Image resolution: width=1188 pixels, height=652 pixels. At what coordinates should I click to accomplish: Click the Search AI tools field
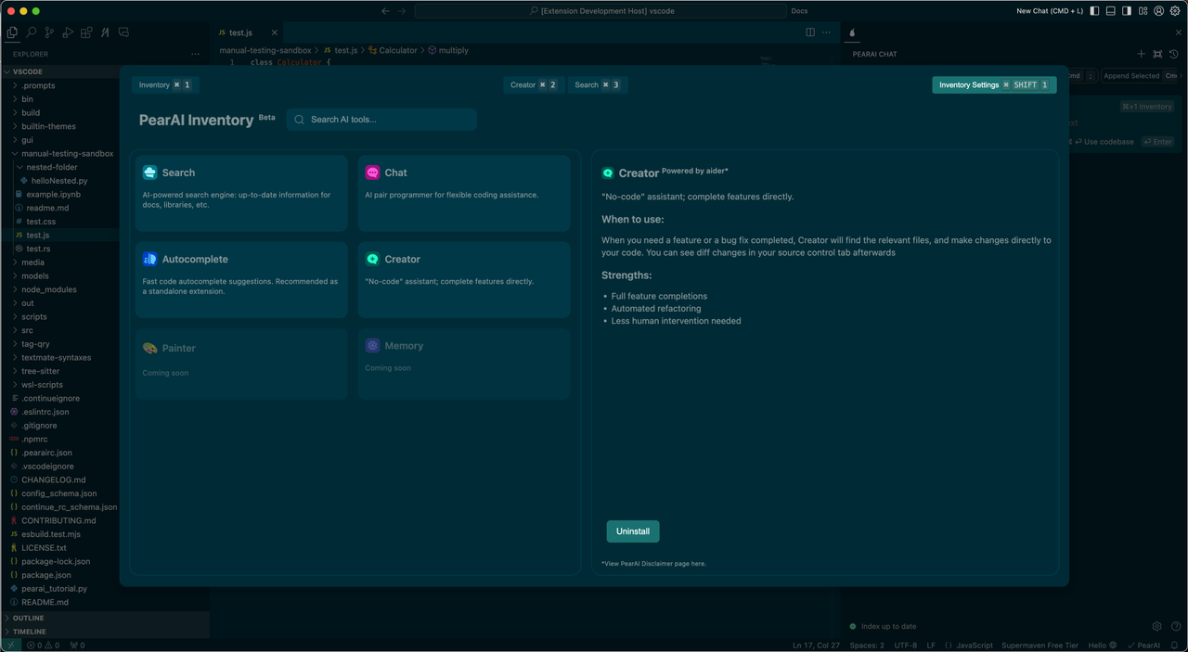(x=381, y=120)
